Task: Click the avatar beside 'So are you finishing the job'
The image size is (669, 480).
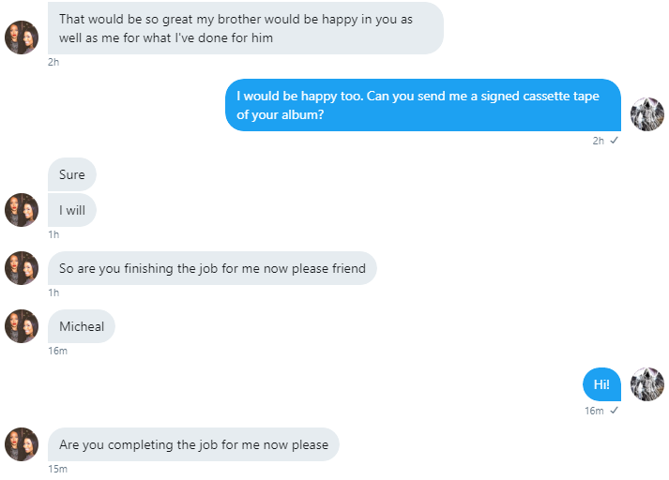Action: [x=22, y=268]
